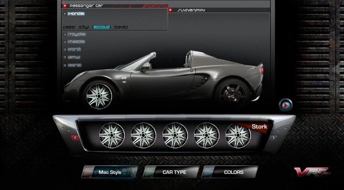344x190 pixels.
Task: Select the first wheel rim thumbnail
Action: click(112, 135)
